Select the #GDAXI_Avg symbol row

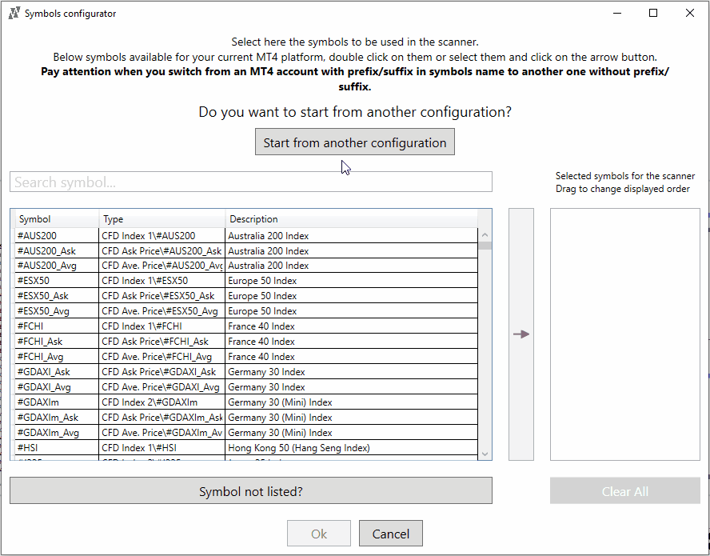[x=247, y=387]
